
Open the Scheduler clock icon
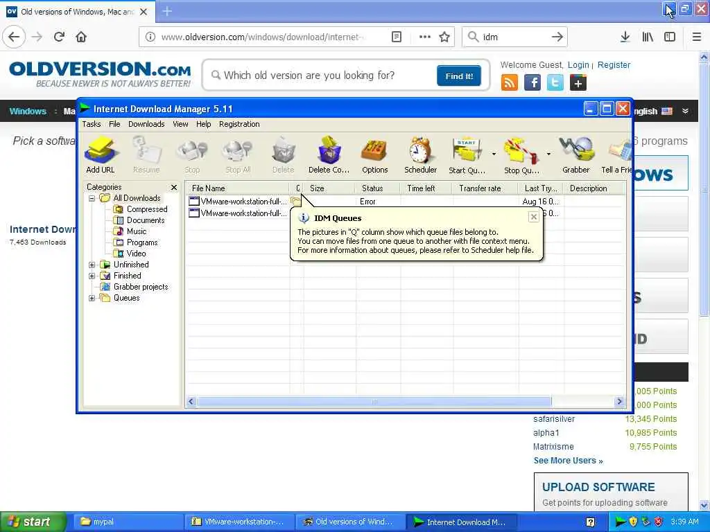(420, 155)
